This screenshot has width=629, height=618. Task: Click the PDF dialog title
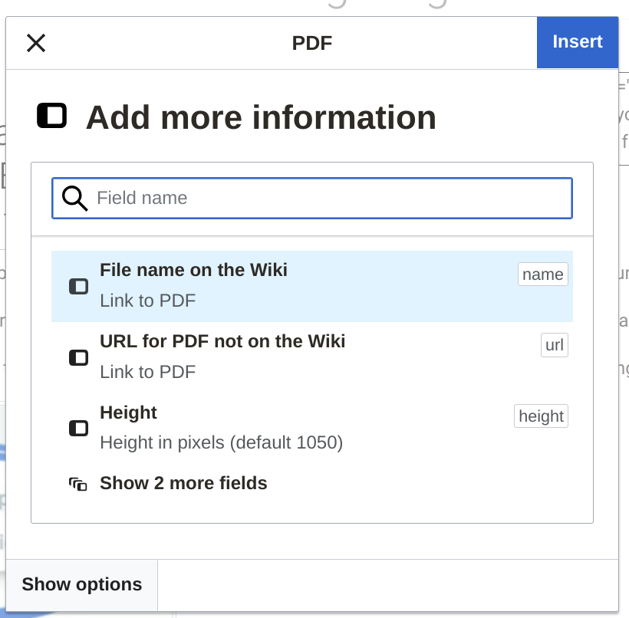click(x=312, y=43)
